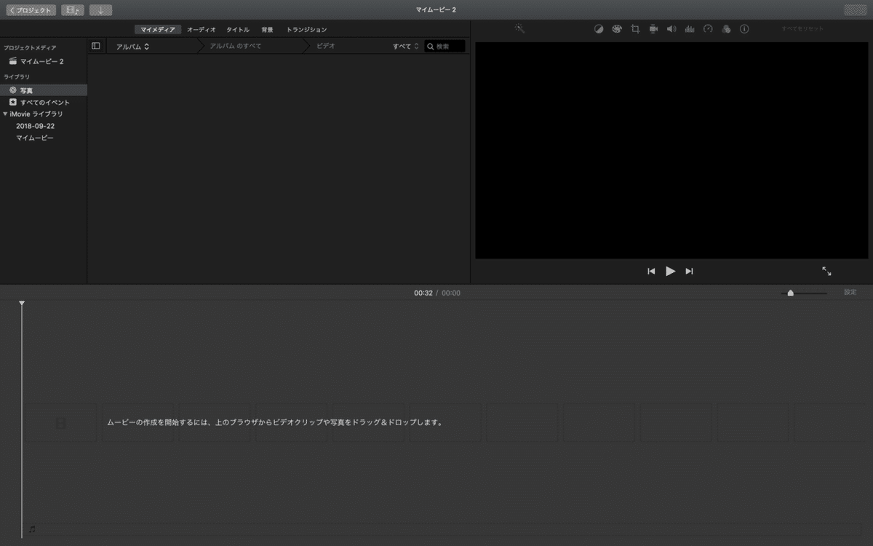This screenshot has height=546, width=873.
Task: Open the アルバム sort dropdown
Action: tap(131, 45)
